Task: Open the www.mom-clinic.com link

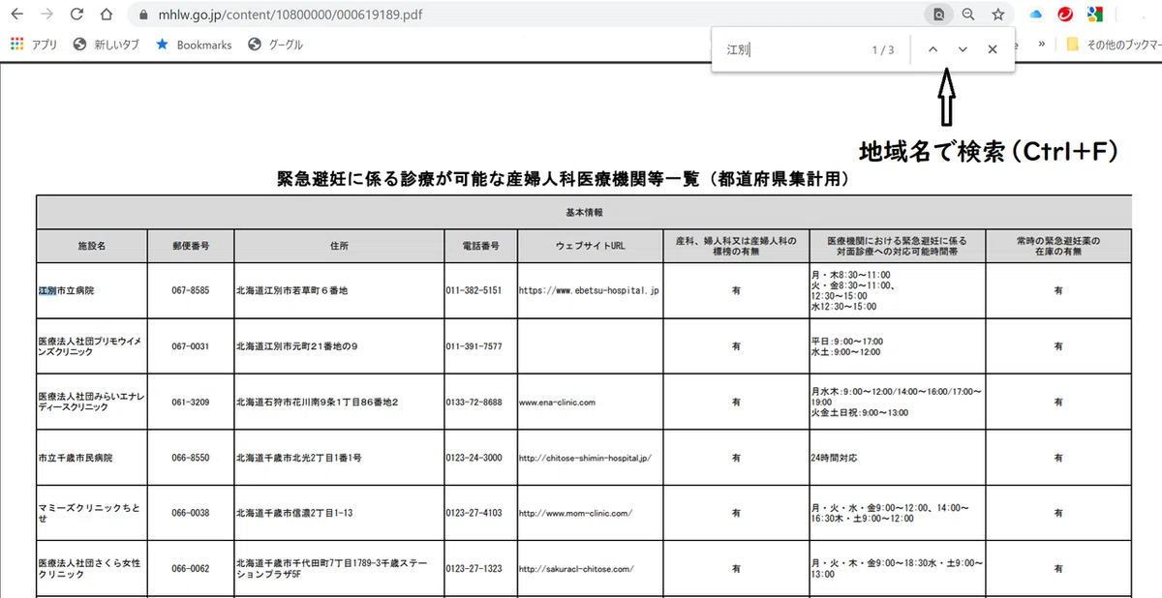Action: tap(576, 513)
